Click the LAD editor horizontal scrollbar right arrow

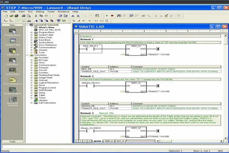coord(221,141)
